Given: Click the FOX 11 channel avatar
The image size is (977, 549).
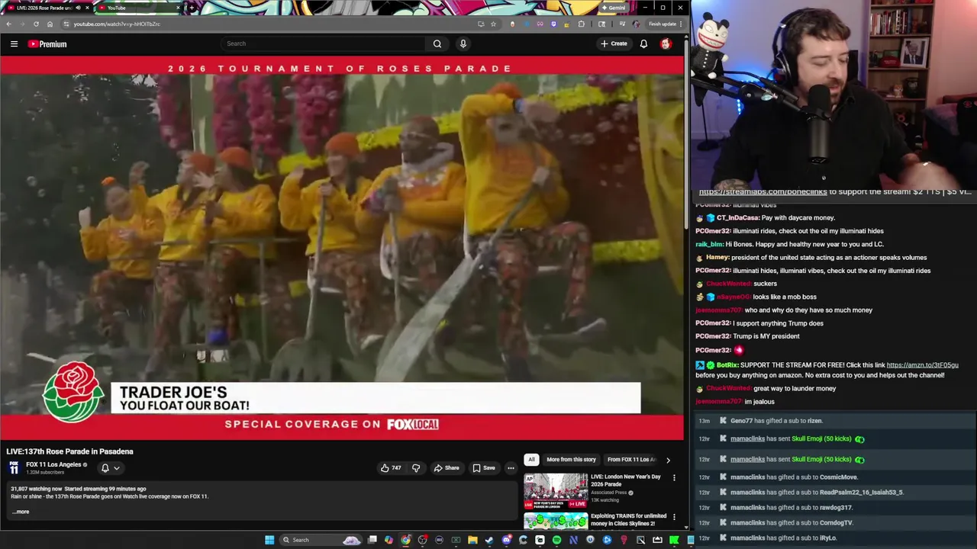Looking at the screenshot, I should click(x=14, y=467).
